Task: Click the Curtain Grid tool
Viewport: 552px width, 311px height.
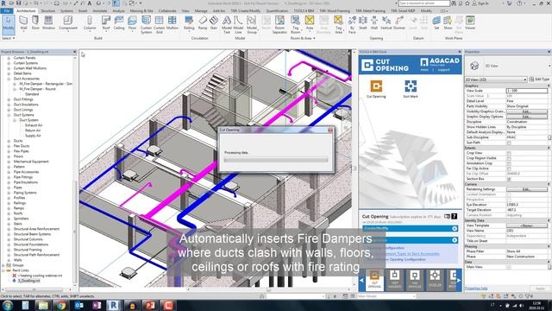Action: [x=159, y=25]
